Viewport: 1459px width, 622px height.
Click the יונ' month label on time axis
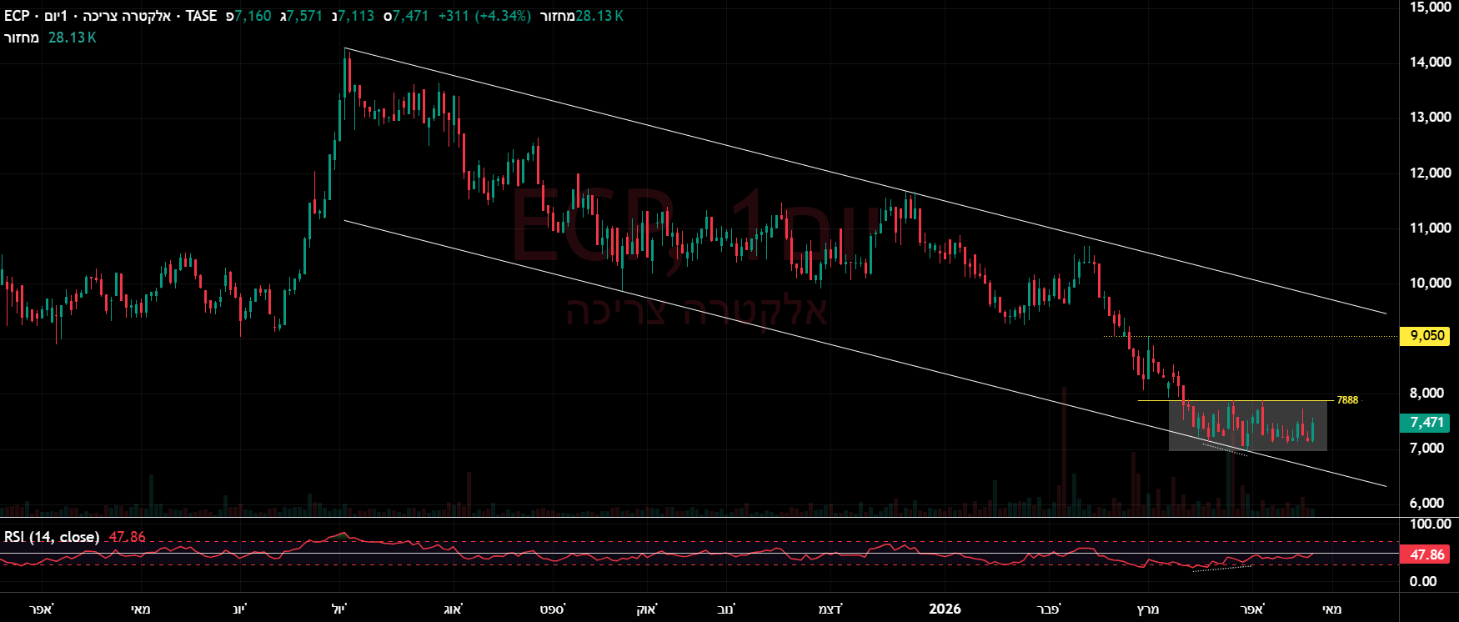(239, 609)
